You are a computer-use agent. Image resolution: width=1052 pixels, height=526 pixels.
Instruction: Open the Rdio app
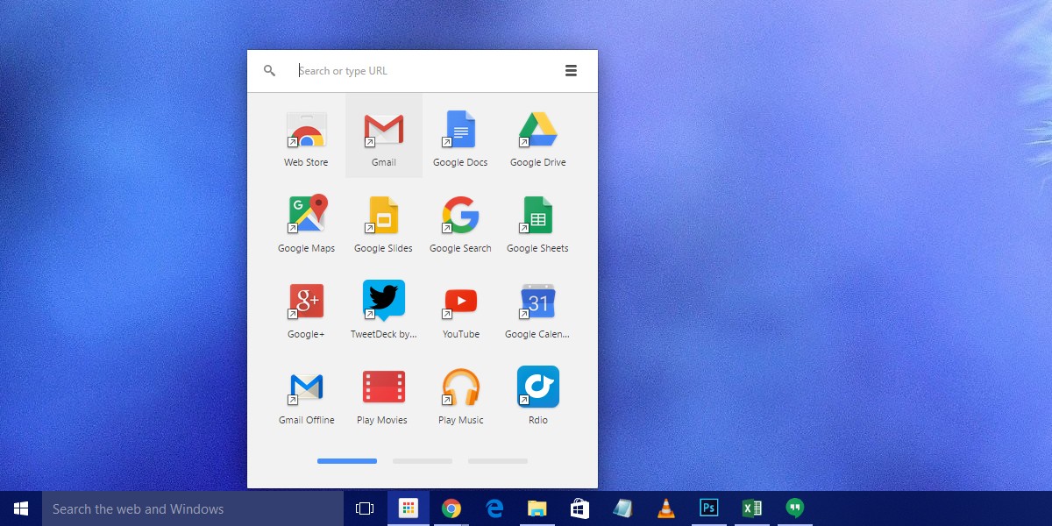(x=537, y=387)
